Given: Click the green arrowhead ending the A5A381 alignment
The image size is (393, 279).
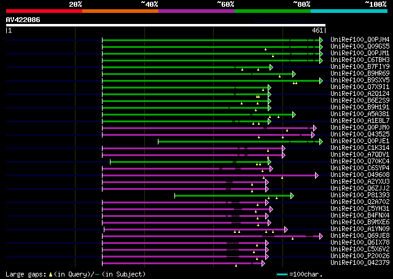Looking at the screenshot, I should coord(294,115).
